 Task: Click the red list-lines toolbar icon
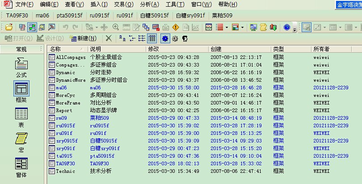[x=219, y=27]
